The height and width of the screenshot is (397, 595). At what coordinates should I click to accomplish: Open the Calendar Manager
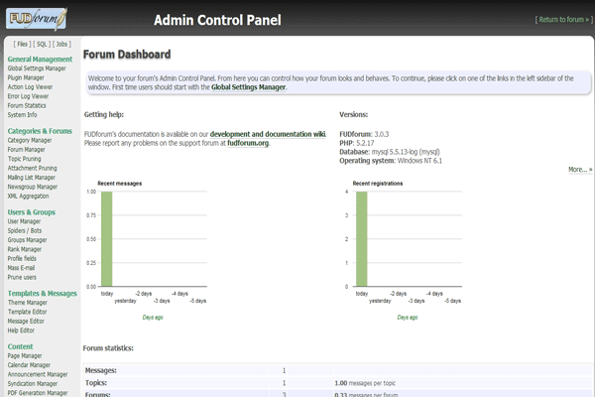pos(29,365)
